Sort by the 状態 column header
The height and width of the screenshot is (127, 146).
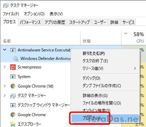[x=101, y=38]
